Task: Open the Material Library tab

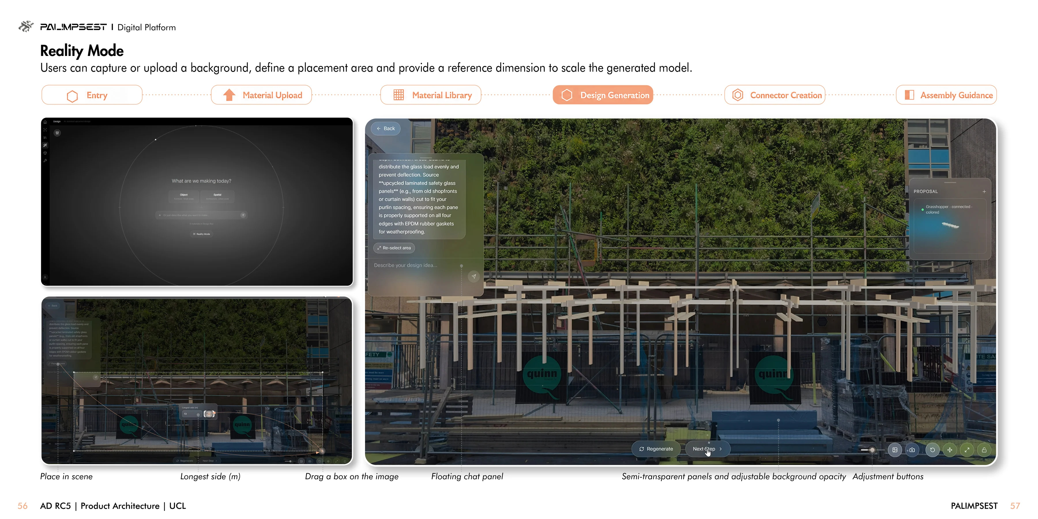Action: pyautogui.click(x=431, y=95)
